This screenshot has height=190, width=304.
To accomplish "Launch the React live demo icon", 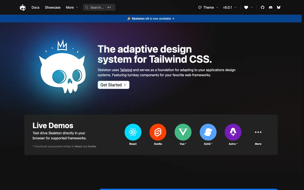I will click(x=133, y=132).
